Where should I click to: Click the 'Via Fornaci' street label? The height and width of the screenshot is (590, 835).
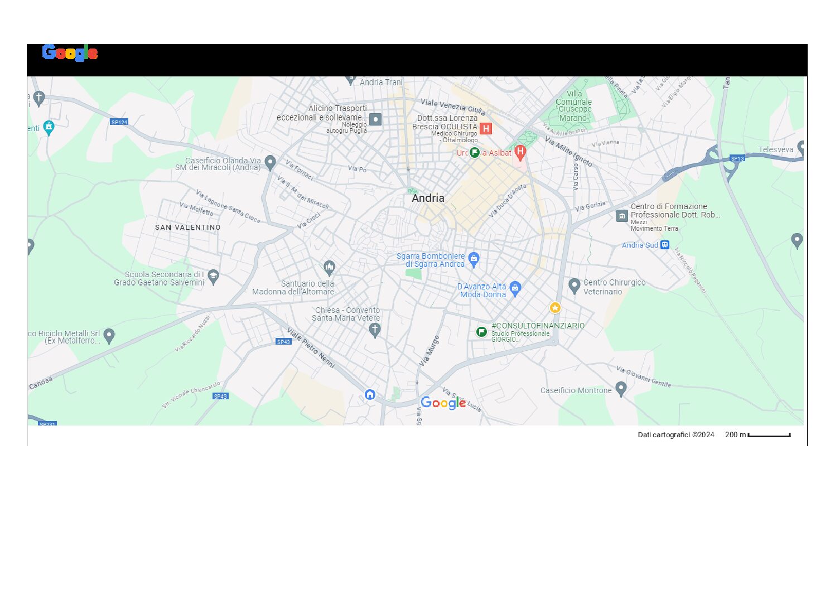click(x=300, y=170)
